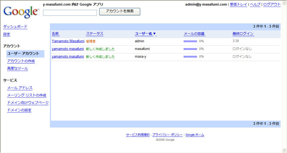Open ドメイン向けウェブページ link
Viewport: 287px width, 153px height.
click(28, 103)
